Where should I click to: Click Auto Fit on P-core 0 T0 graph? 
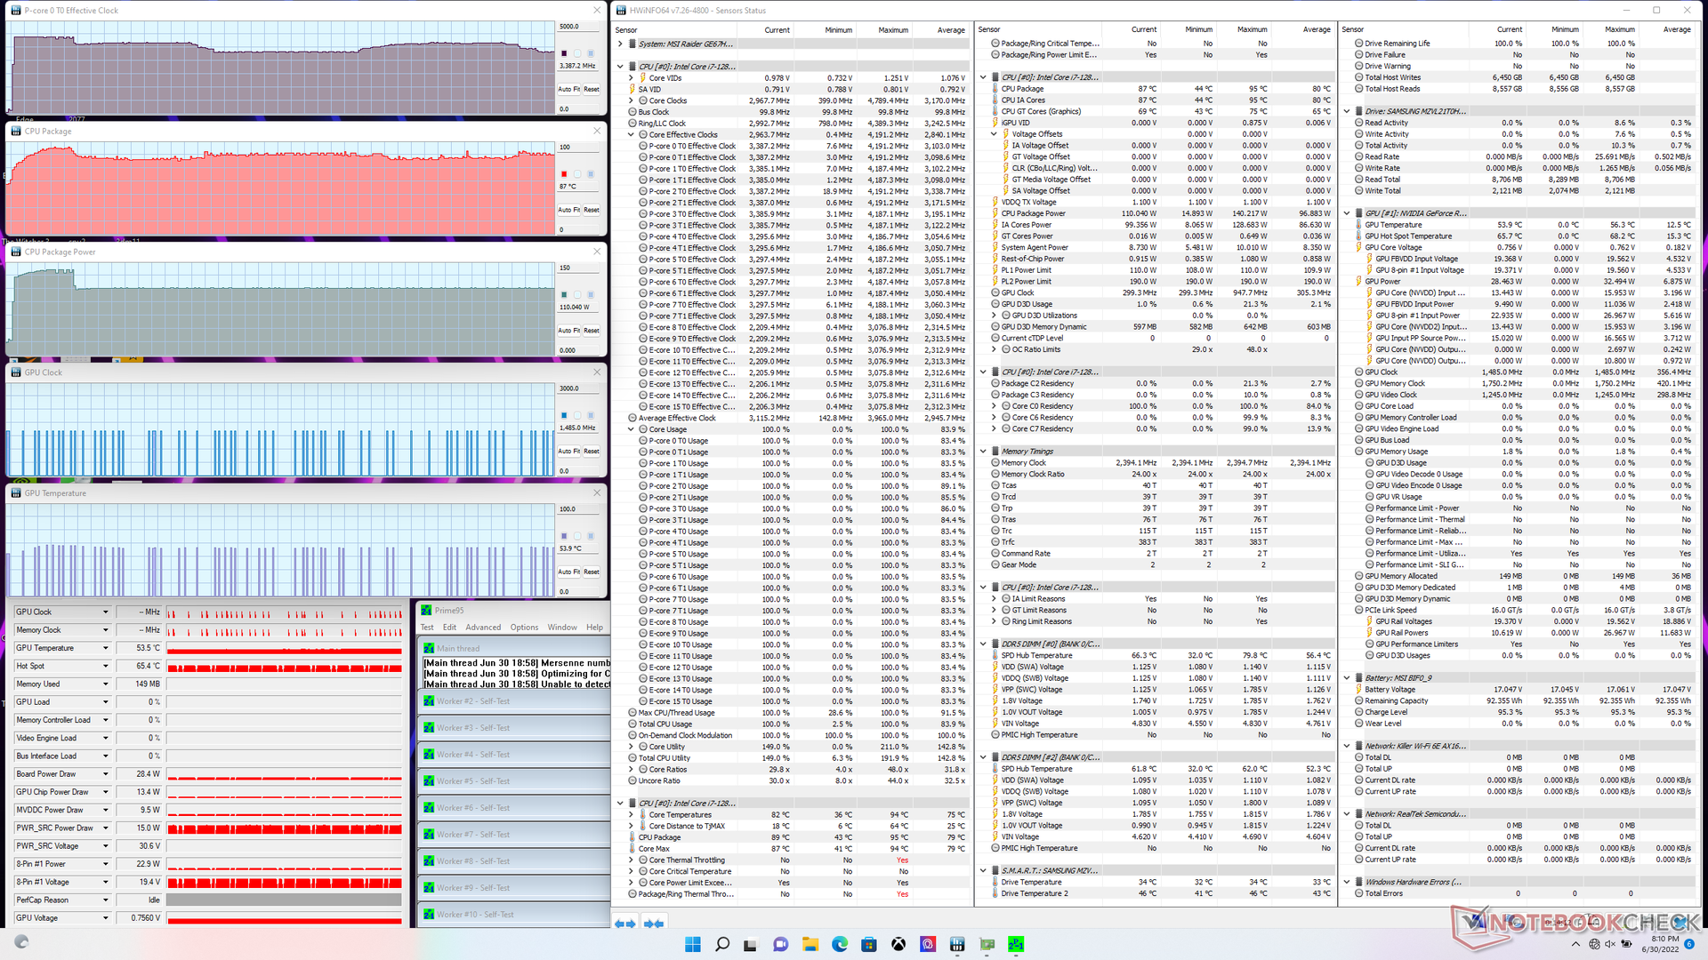point(569,89)
